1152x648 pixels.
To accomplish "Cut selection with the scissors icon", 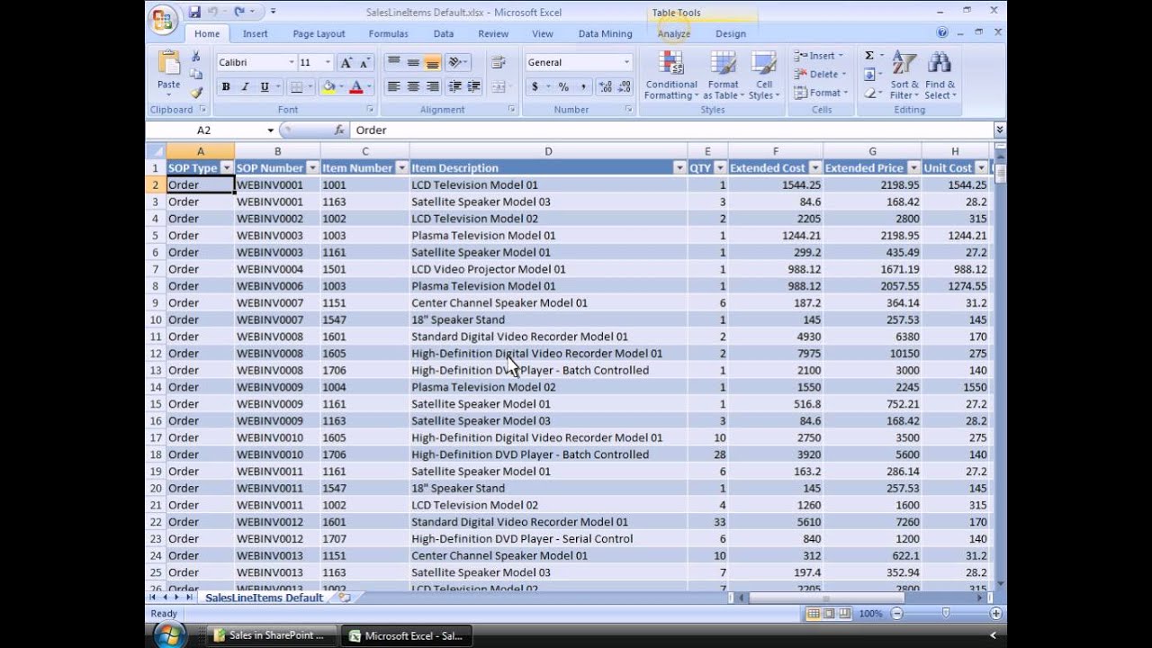I will pyautogui.click(x=196, y=57).
